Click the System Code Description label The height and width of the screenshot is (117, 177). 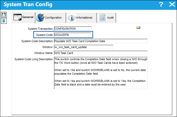point(37,41)
